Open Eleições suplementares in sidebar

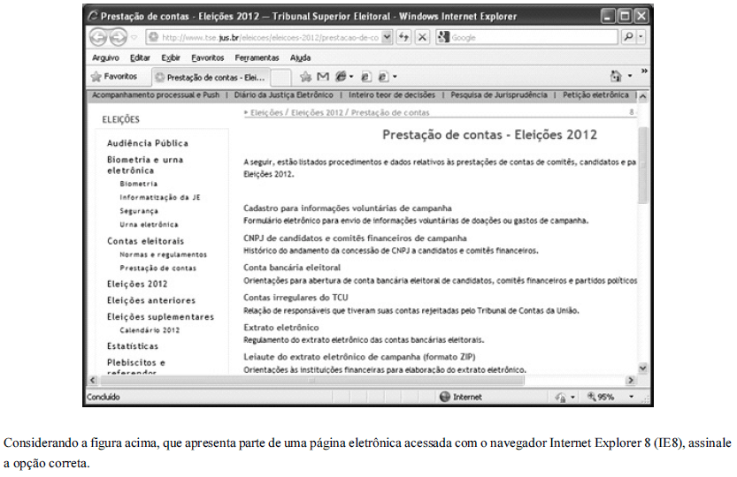click(160, 317)
